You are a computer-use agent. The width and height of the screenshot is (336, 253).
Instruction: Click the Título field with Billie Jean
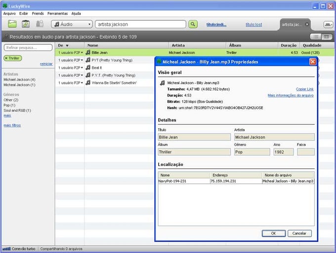(x=194, y=137)
